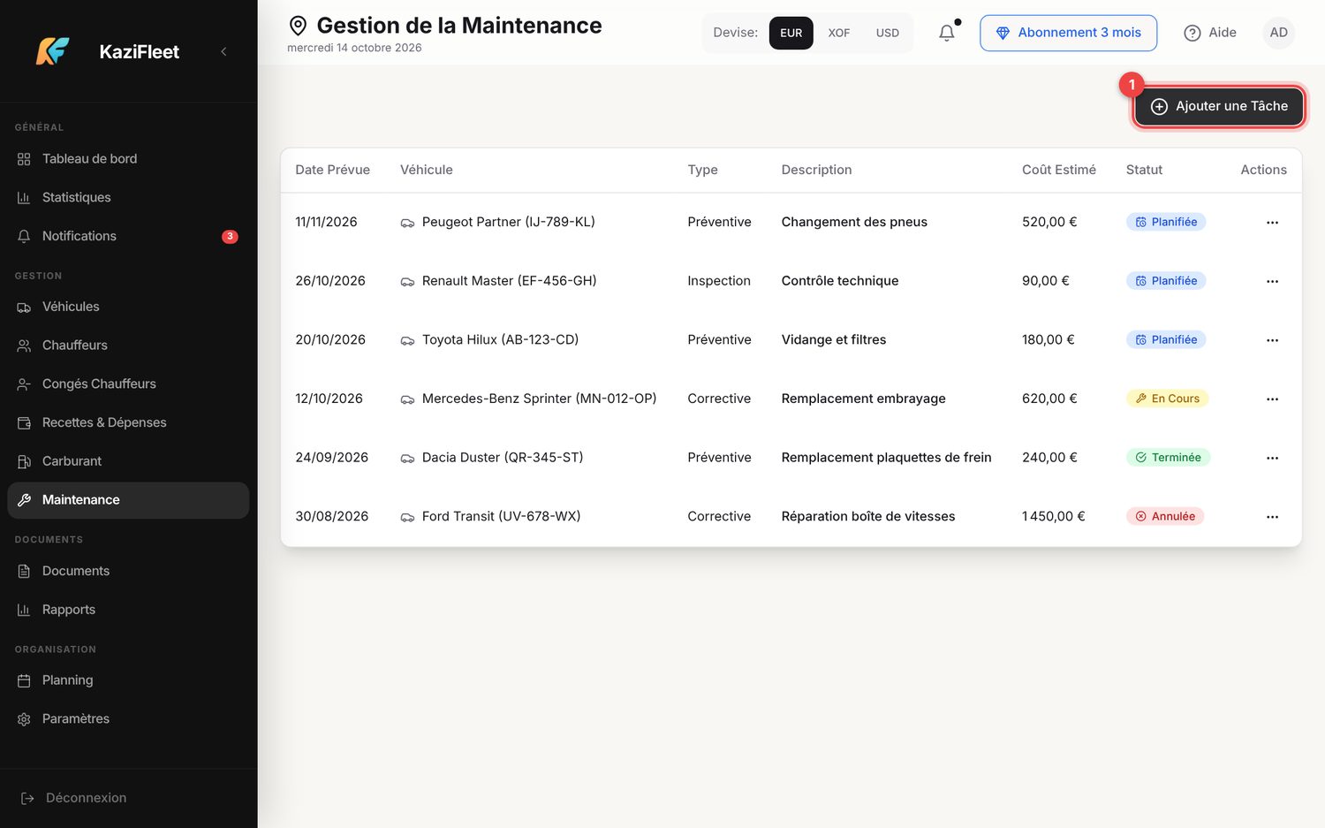The height and width of the screenshot is (828, 1325).
Task: Click the En Cours status badge
Action: [x=1167, y=399]
